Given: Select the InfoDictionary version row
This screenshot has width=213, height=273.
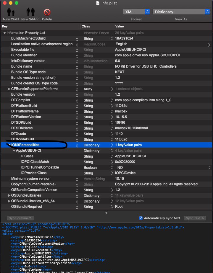Looking at the screenshot, I should click(106, 61).
